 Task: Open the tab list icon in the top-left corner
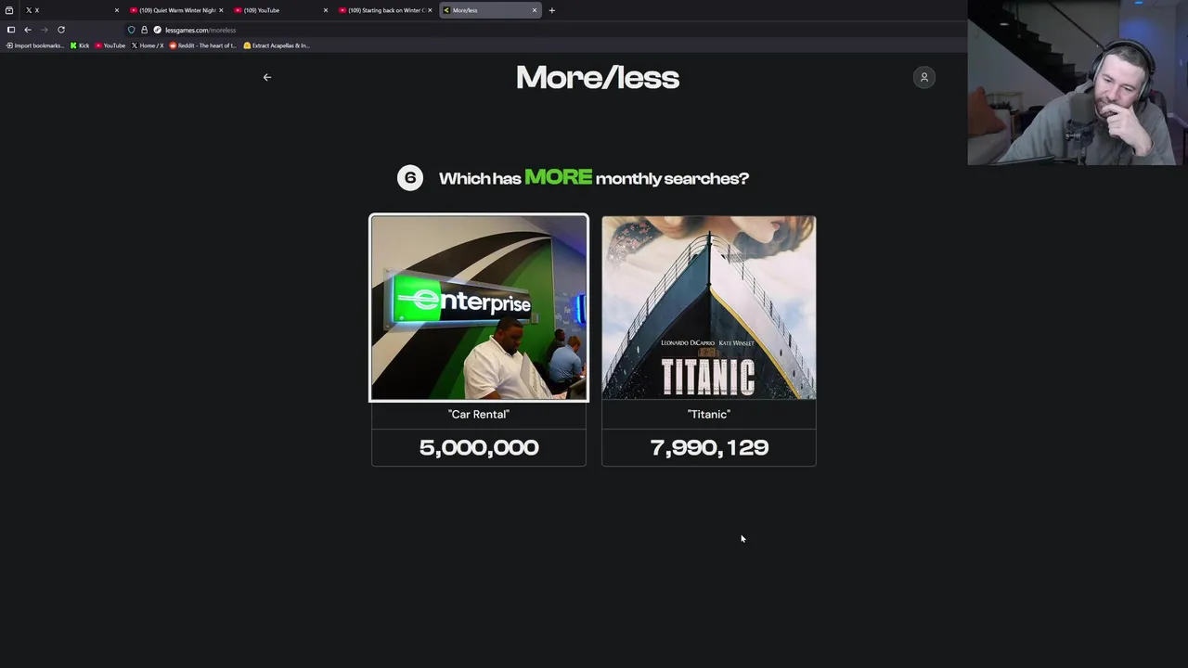click(9, 10)
